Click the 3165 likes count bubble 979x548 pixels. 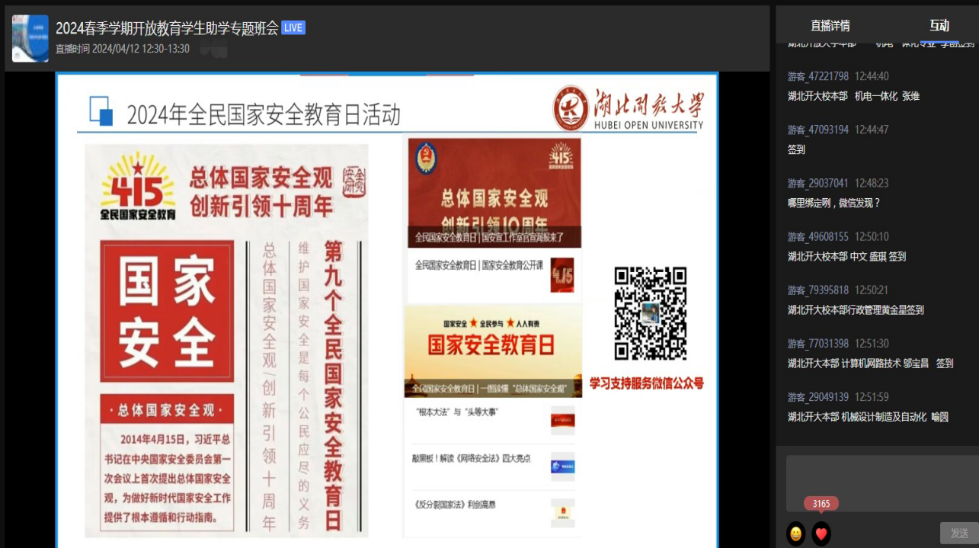(821, 504)
